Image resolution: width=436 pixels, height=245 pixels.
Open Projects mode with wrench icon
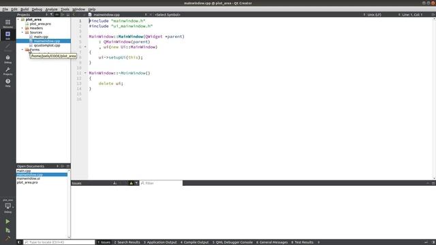pyautogui.click(x=7, y=71)
